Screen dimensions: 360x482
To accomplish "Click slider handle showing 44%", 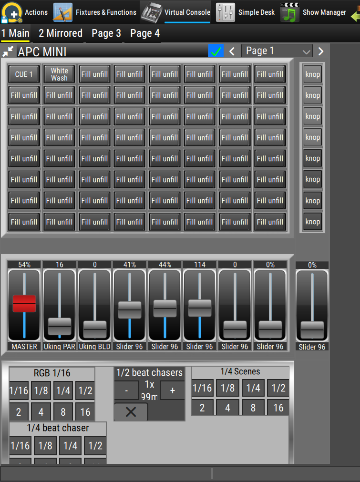I will coord(165,308).
